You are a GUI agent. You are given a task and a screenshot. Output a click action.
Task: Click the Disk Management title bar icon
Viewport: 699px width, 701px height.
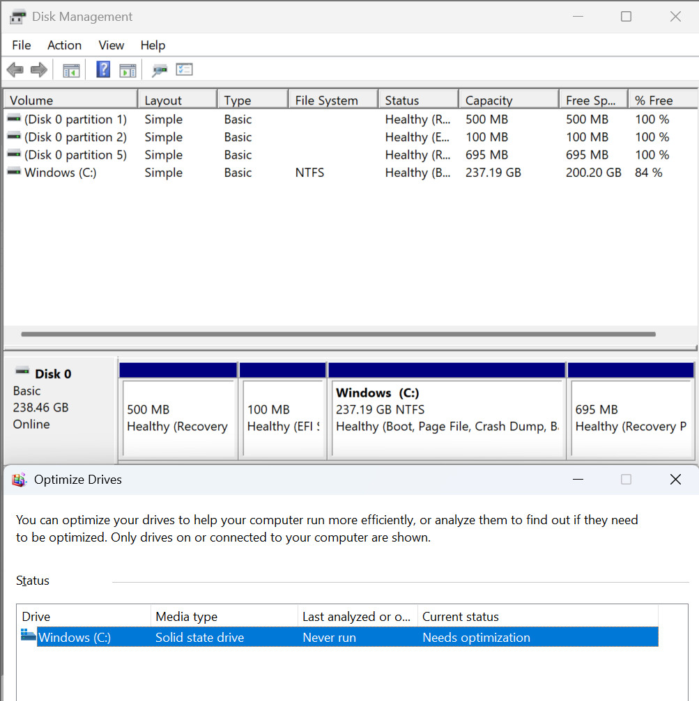tap(18, 17)
